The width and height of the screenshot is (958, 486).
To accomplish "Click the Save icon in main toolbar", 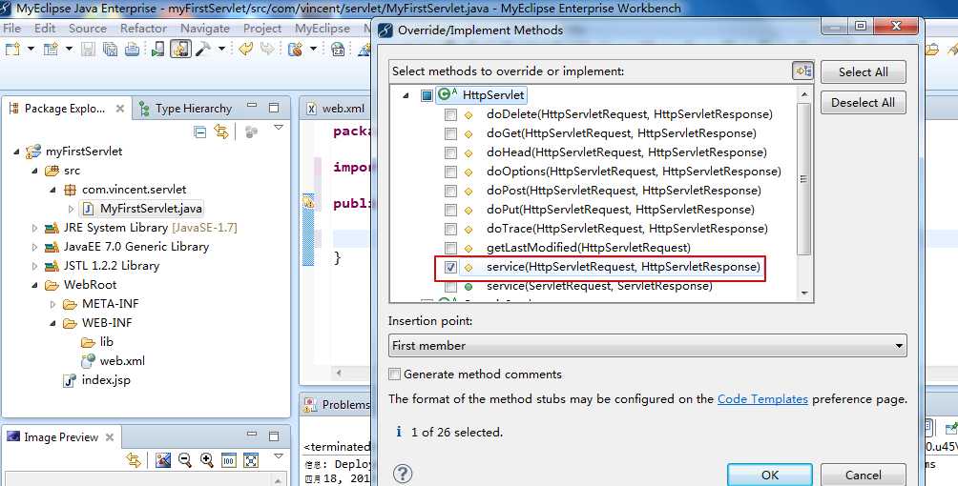I will [x=89, y=49].
